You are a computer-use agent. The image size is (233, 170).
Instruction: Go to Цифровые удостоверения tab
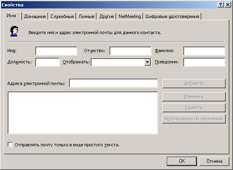coord(172,16)
